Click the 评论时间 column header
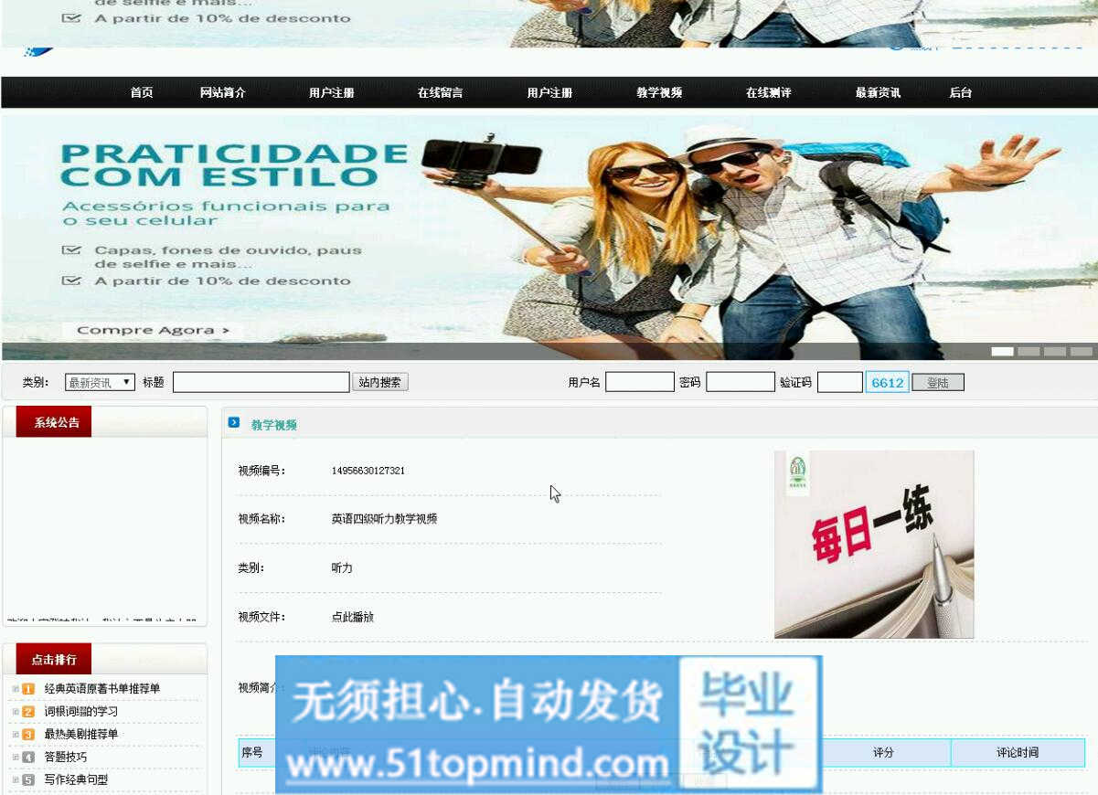The image size is (1098, 795). 1018,753
